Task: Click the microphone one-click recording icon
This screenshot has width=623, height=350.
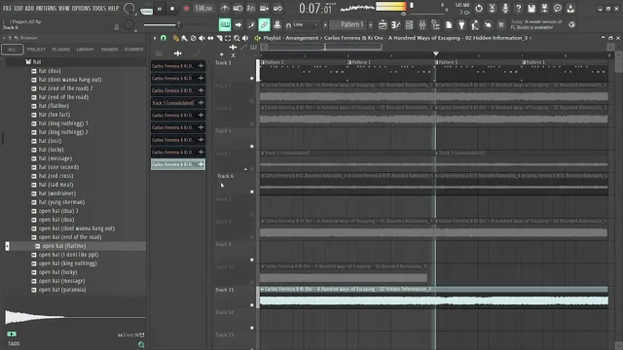Action: (505, 9)
